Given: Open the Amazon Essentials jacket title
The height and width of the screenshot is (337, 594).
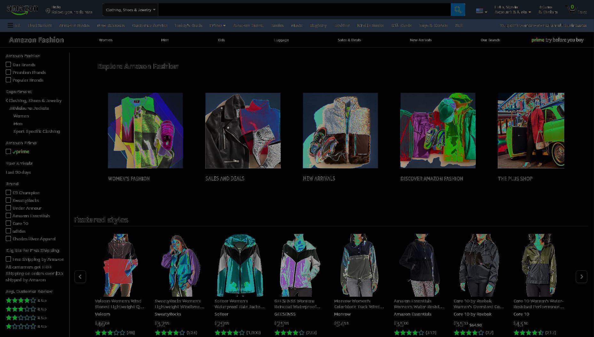Looking at the screenshot, I should [x=419, y=304].
